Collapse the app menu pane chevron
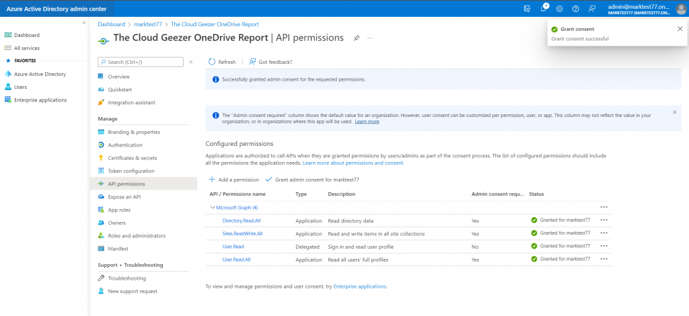This screenshot has height=316, width=689. pos(190,62)
